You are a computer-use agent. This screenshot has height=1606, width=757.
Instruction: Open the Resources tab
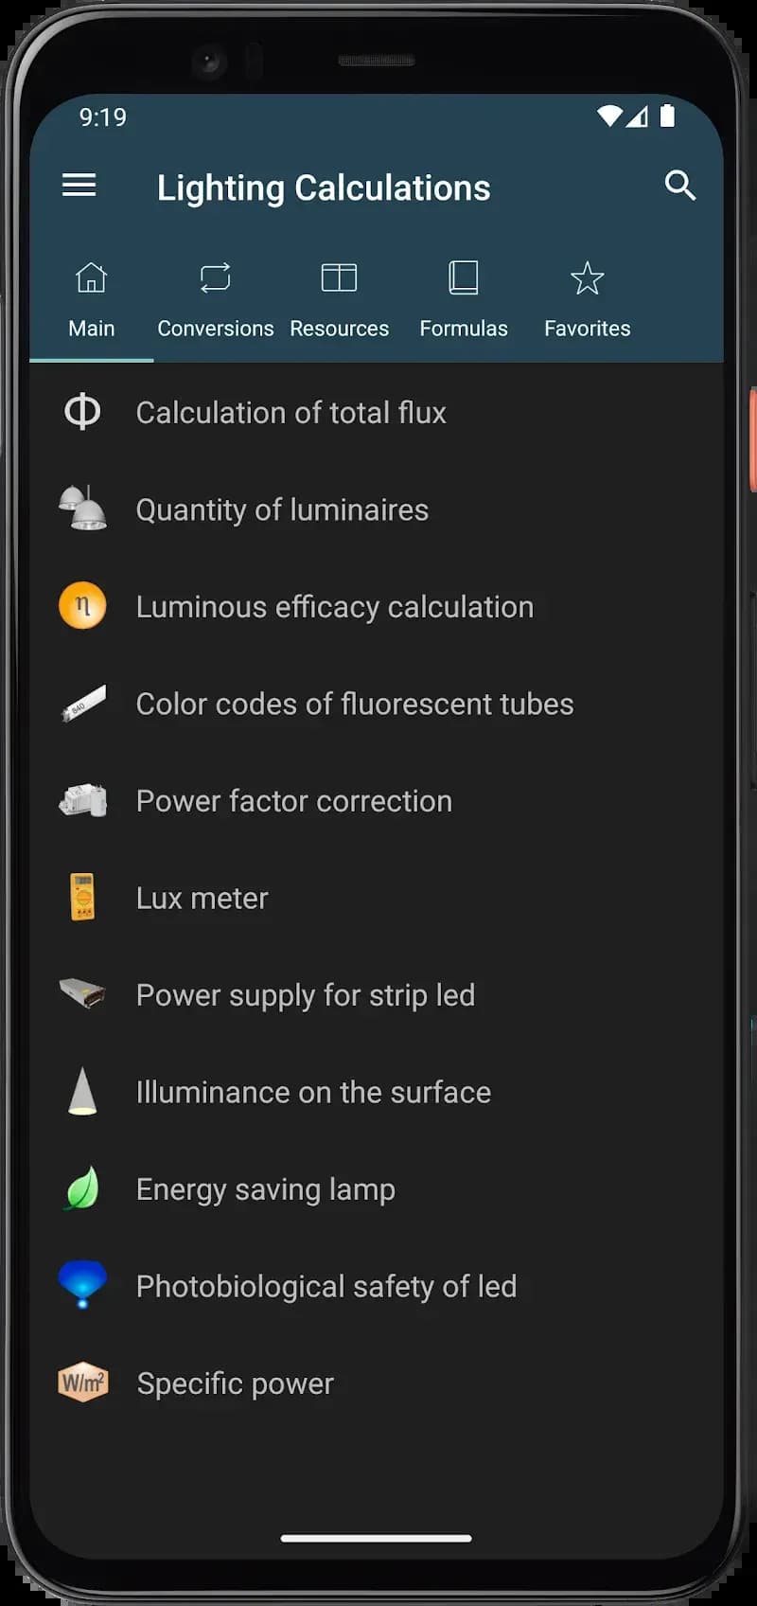339,301
